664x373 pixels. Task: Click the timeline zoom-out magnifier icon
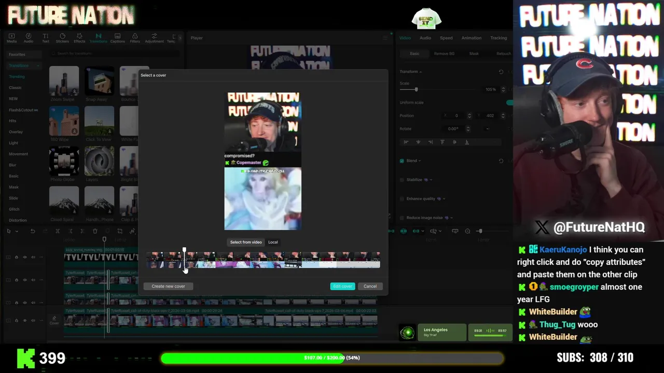point(467,231)
